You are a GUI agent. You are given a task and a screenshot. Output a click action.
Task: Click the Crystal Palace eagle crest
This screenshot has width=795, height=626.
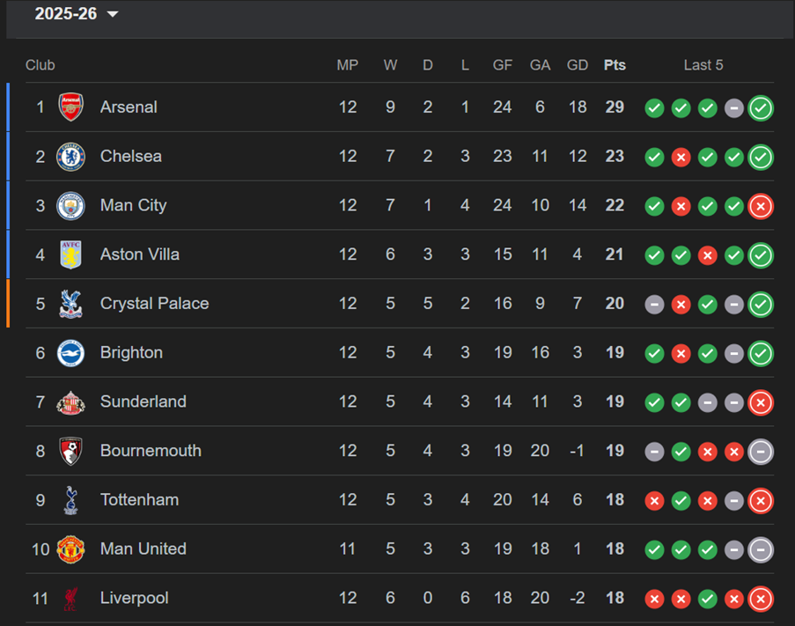click(x=71, y=304)
